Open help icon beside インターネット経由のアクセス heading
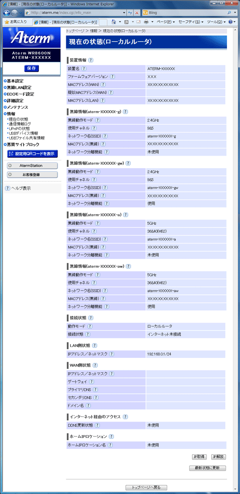Image resolution: width=240 pixels, height=494 pixels. [125, 417]
